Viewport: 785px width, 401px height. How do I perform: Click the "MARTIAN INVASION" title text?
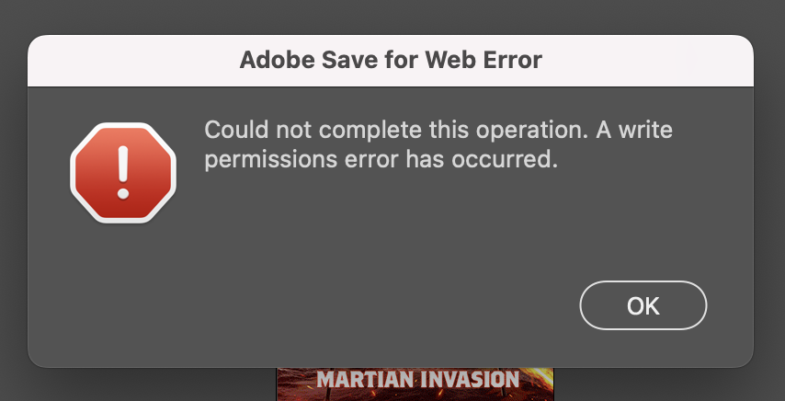click(417, 379)
